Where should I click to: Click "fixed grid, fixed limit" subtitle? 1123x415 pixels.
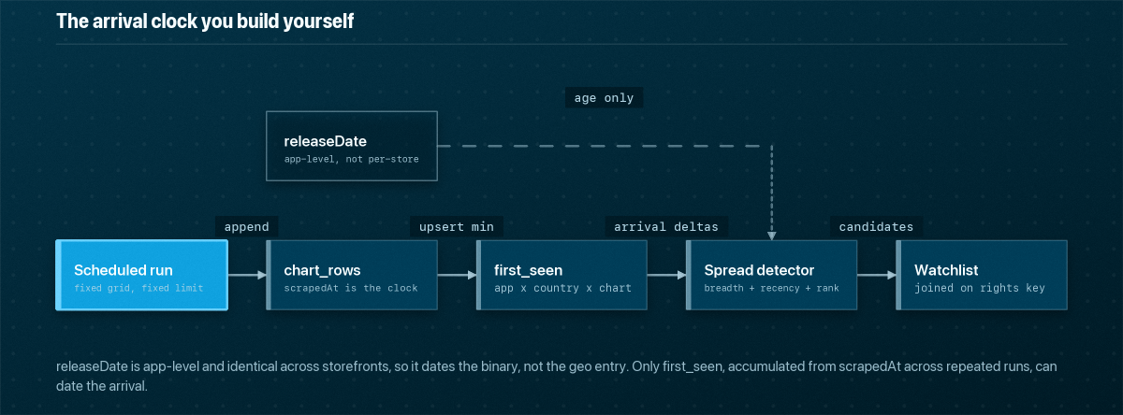(139, 288)
